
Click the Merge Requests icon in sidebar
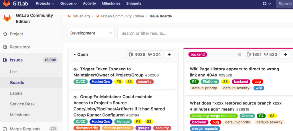pyautogui.click(x=5, y=129)
